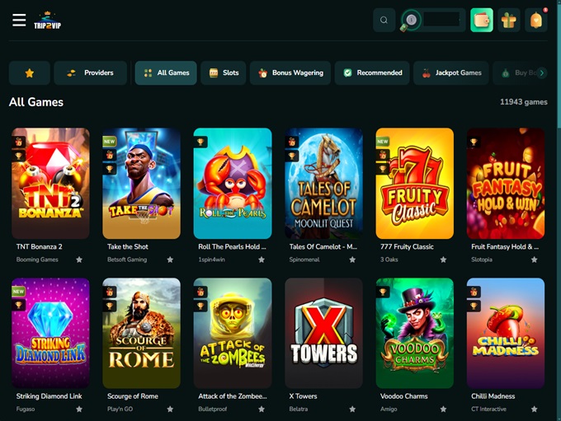Open Tales of Camelot game thumbnail

323,183
